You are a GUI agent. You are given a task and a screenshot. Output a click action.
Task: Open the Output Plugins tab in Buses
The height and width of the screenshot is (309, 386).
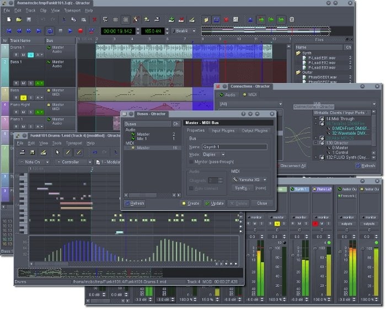tap(254, 131)
